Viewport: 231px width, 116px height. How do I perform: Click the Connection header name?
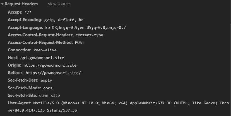[20, 50]
